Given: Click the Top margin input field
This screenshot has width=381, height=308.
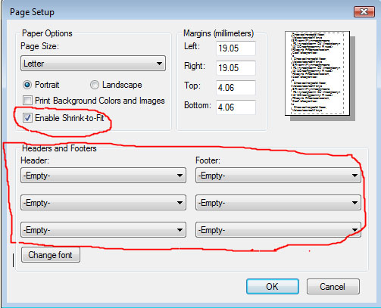Looking at the screenshot, I should point(236,88).
